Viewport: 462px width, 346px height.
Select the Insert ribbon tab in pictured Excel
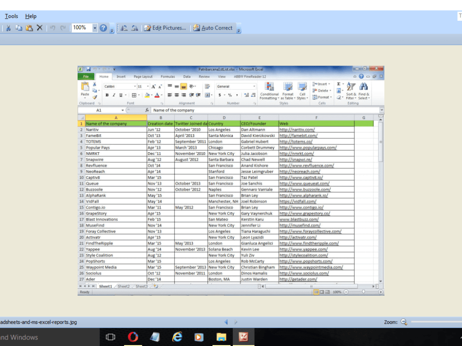pos(121,77)
